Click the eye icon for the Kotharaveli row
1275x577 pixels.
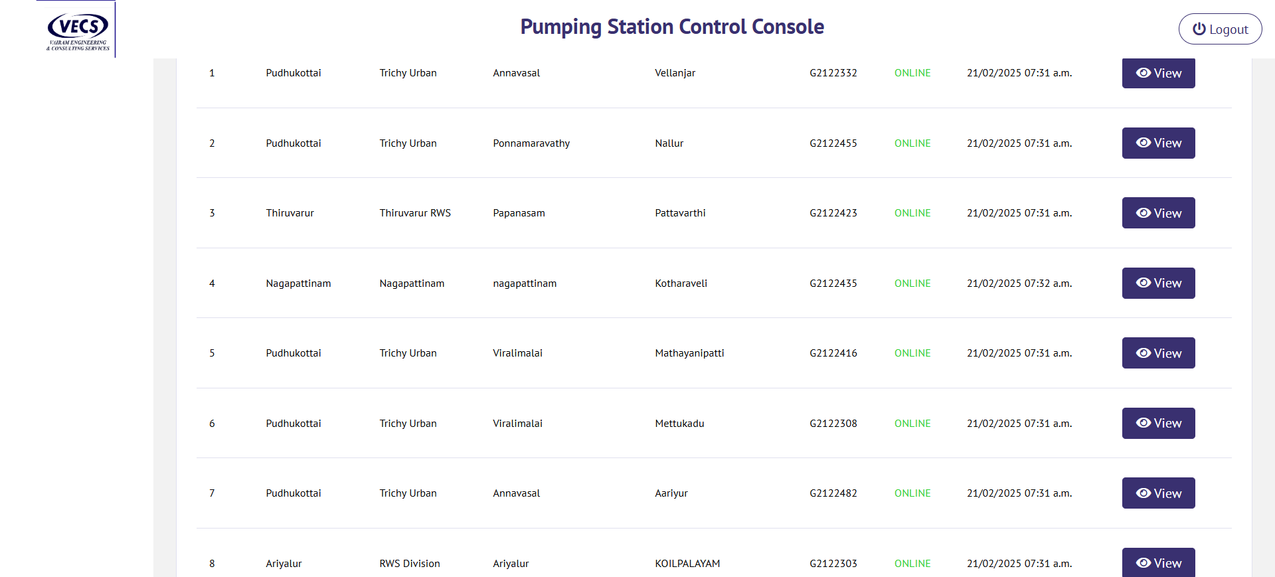tap(1143, 283)
